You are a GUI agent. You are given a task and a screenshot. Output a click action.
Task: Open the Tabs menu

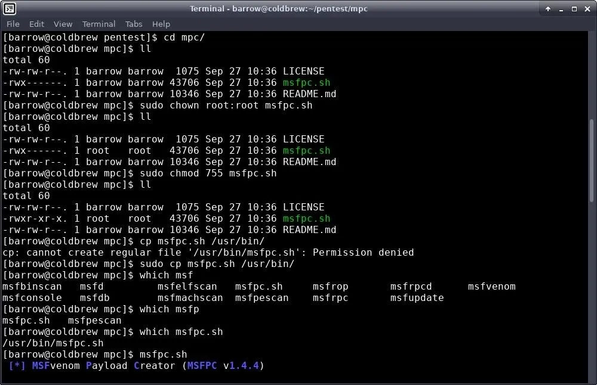[x=134, y=24]
